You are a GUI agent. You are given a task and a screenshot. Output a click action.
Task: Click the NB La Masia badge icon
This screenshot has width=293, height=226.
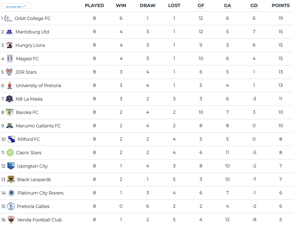(9, 99)
